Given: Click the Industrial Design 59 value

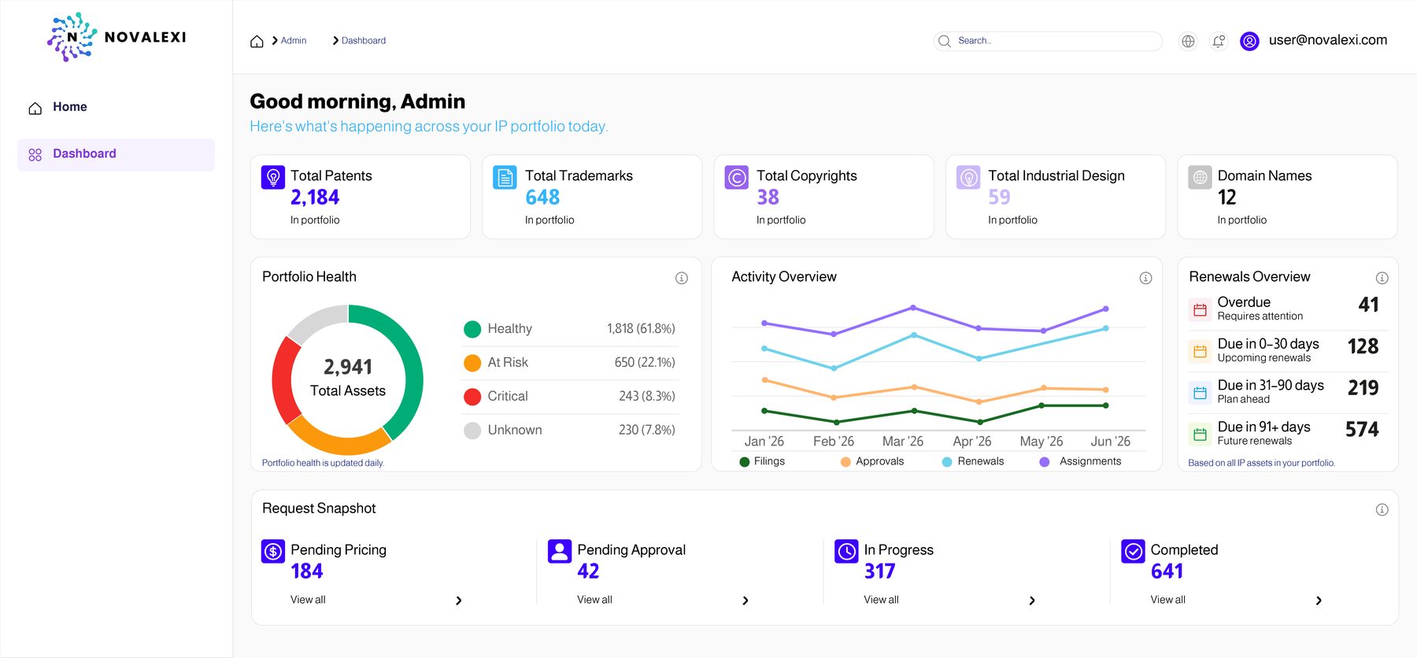Looking at the screenshot, I should pyautogui.click(x=999, y=198).
